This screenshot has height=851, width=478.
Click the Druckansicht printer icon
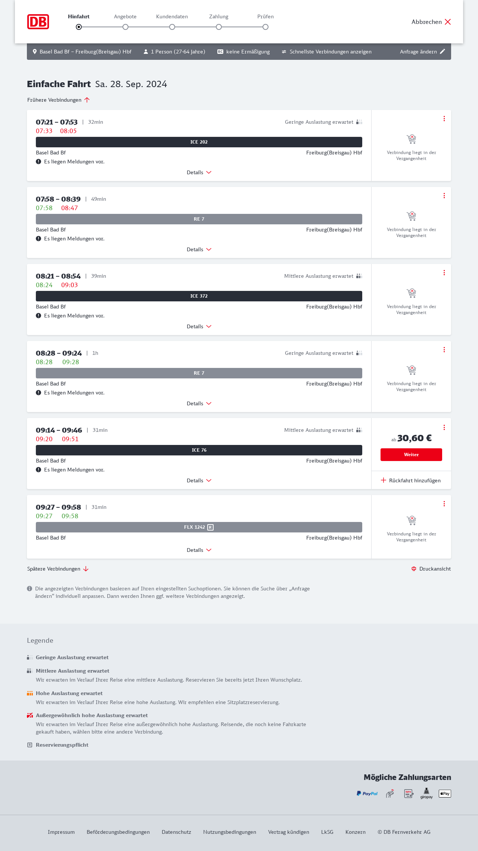(414, 569)
